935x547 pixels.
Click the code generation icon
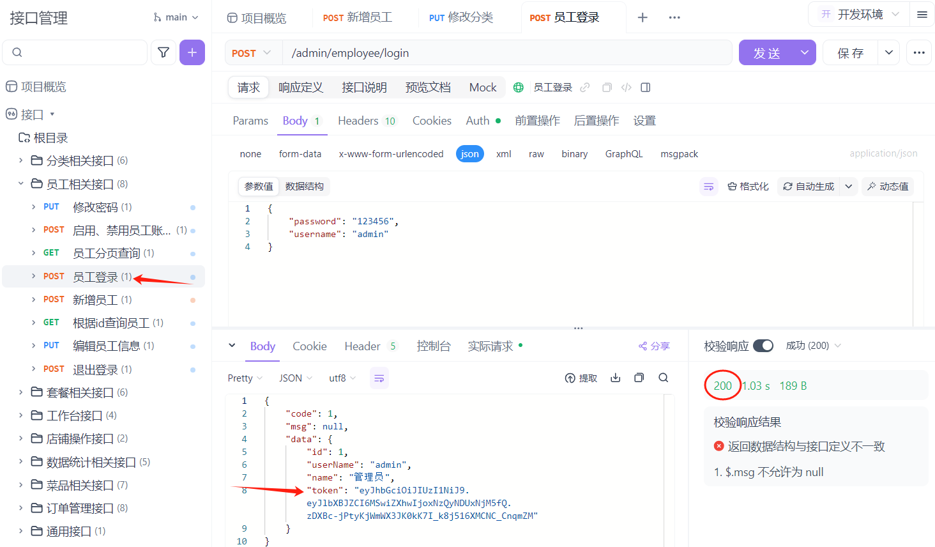click(x=627, y=88)
